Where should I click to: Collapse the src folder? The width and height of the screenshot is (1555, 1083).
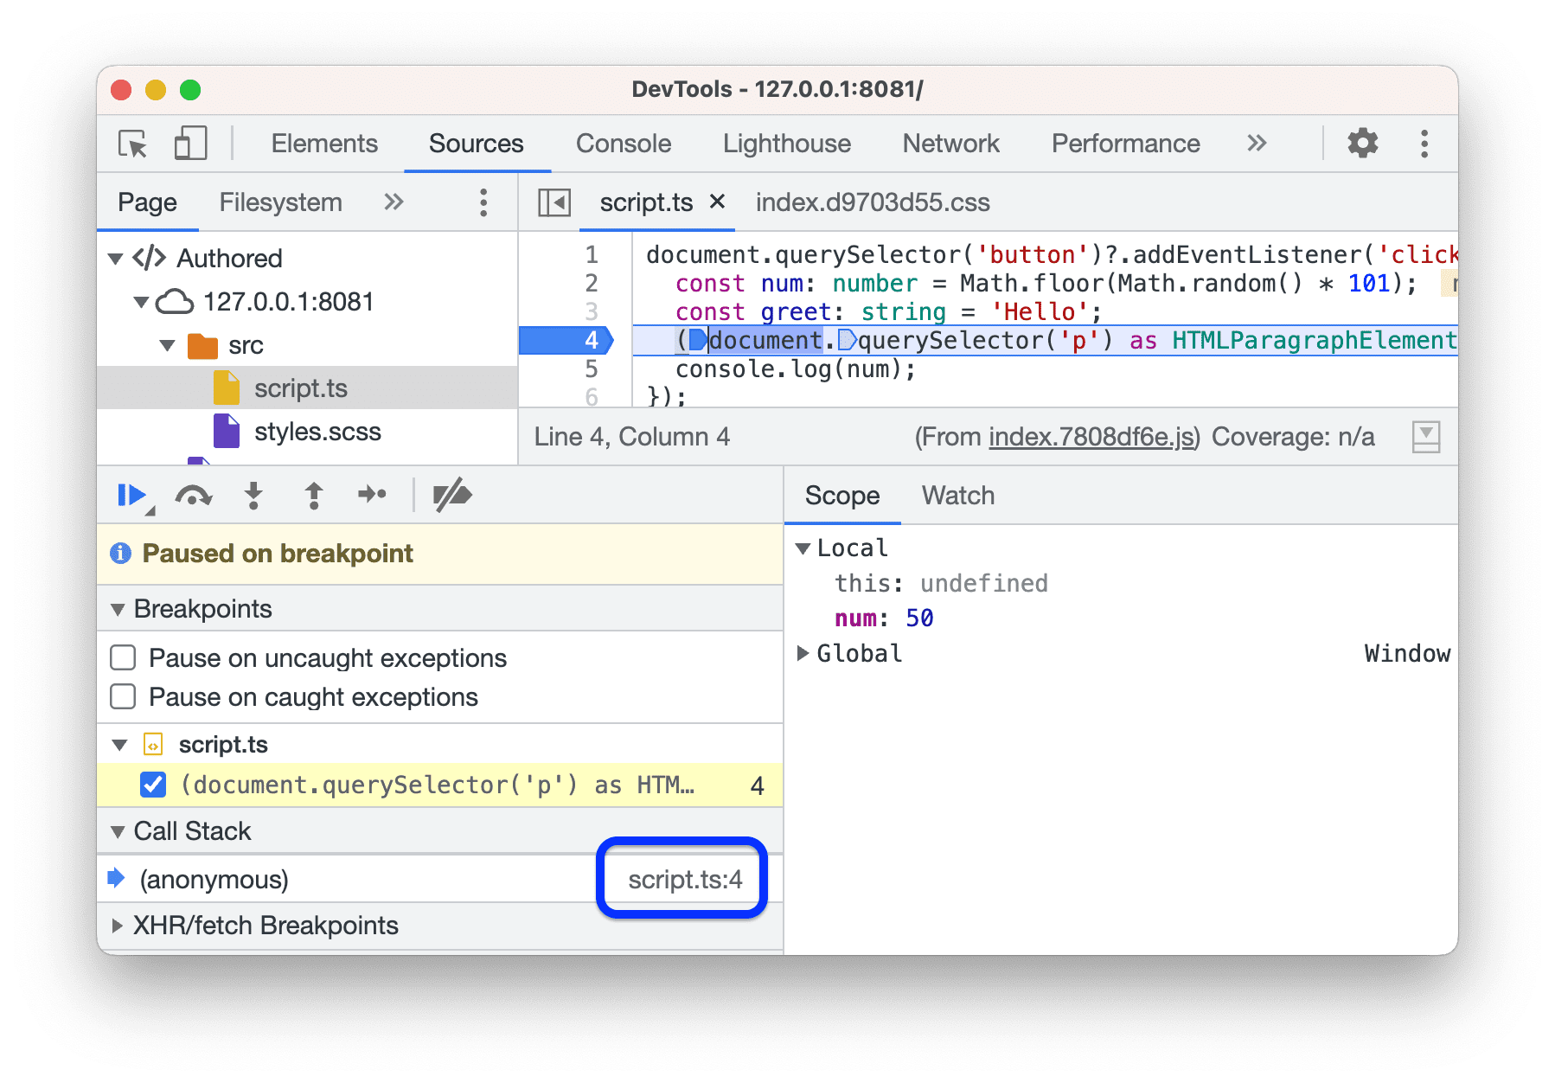point(167,344)
